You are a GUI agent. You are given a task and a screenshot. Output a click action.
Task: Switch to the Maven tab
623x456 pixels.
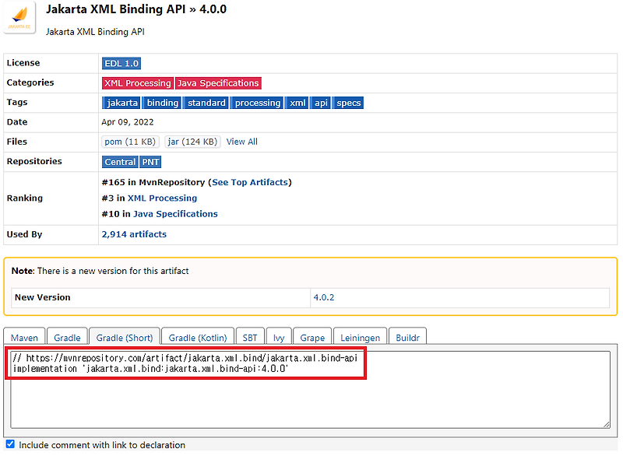click(x=24, y=337)
